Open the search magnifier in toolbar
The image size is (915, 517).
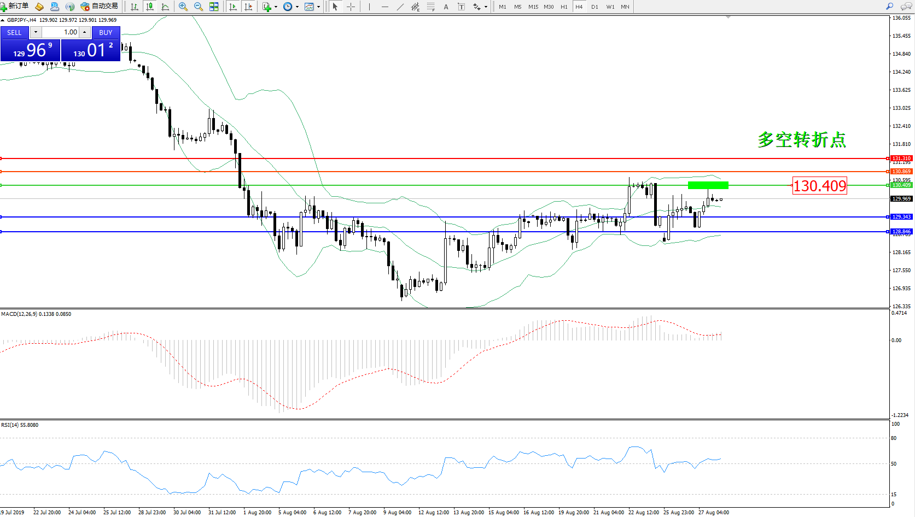pyautogui.click(x=890, y=7)
